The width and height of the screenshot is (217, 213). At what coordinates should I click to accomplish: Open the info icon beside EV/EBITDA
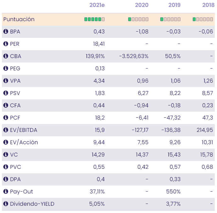pos(6,130)
